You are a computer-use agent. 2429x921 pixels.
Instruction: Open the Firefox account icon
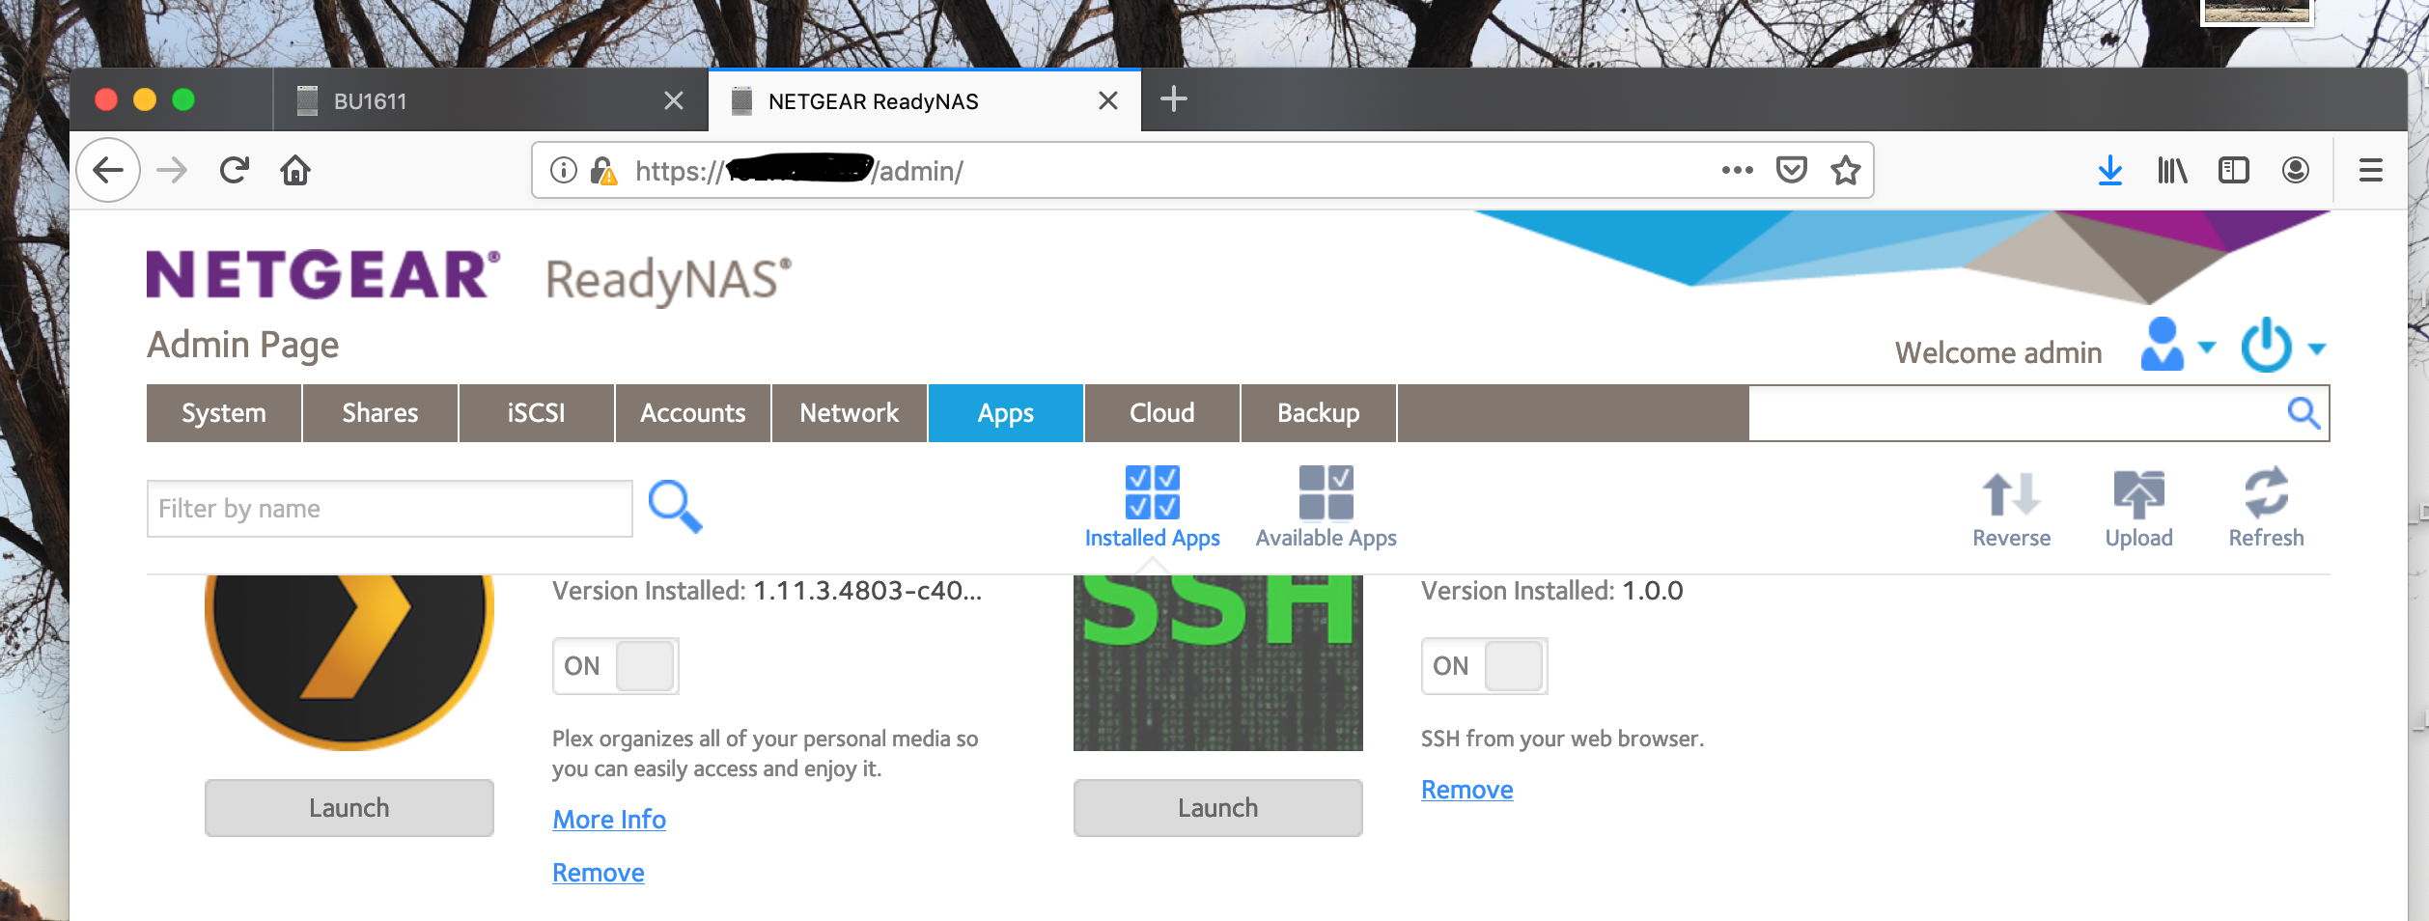[x=2296, y=171]
